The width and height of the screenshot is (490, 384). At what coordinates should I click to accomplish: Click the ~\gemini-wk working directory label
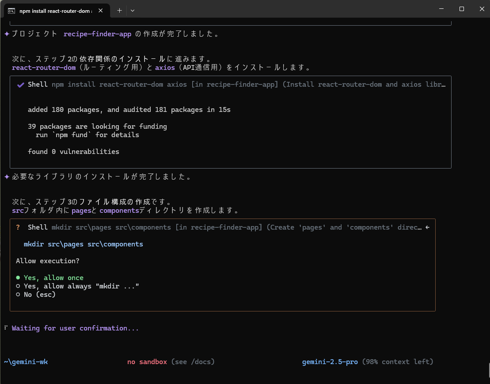click(26, 362)
